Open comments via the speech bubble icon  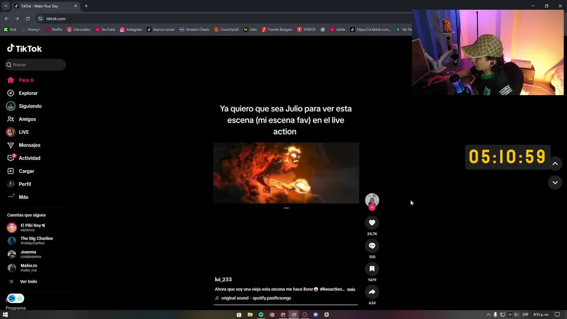pyautogui.click(x=372, y=246)
